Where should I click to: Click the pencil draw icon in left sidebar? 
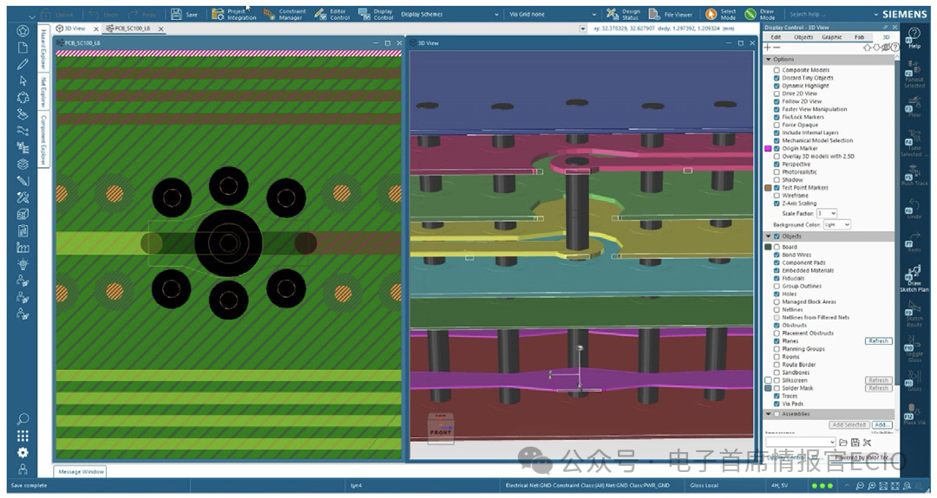[23, 64]
